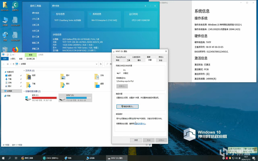Select the 网络 desktop icon
The image size is (258, 161).
5,36
